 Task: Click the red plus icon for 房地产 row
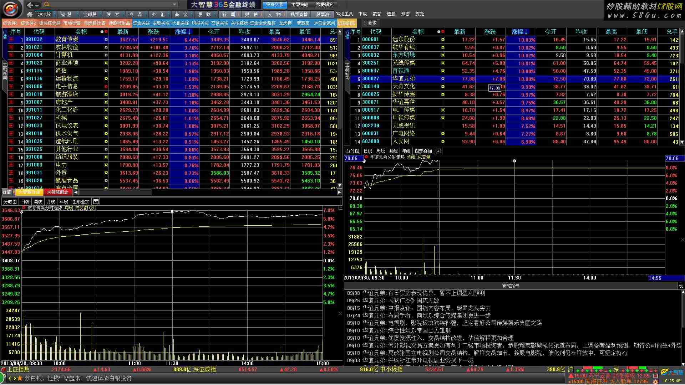point(11,102)
